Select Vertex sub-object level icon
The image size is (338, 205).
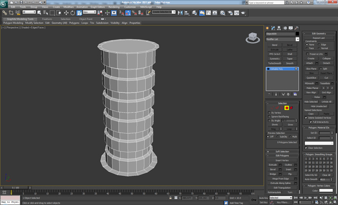(x=272, y=108)
